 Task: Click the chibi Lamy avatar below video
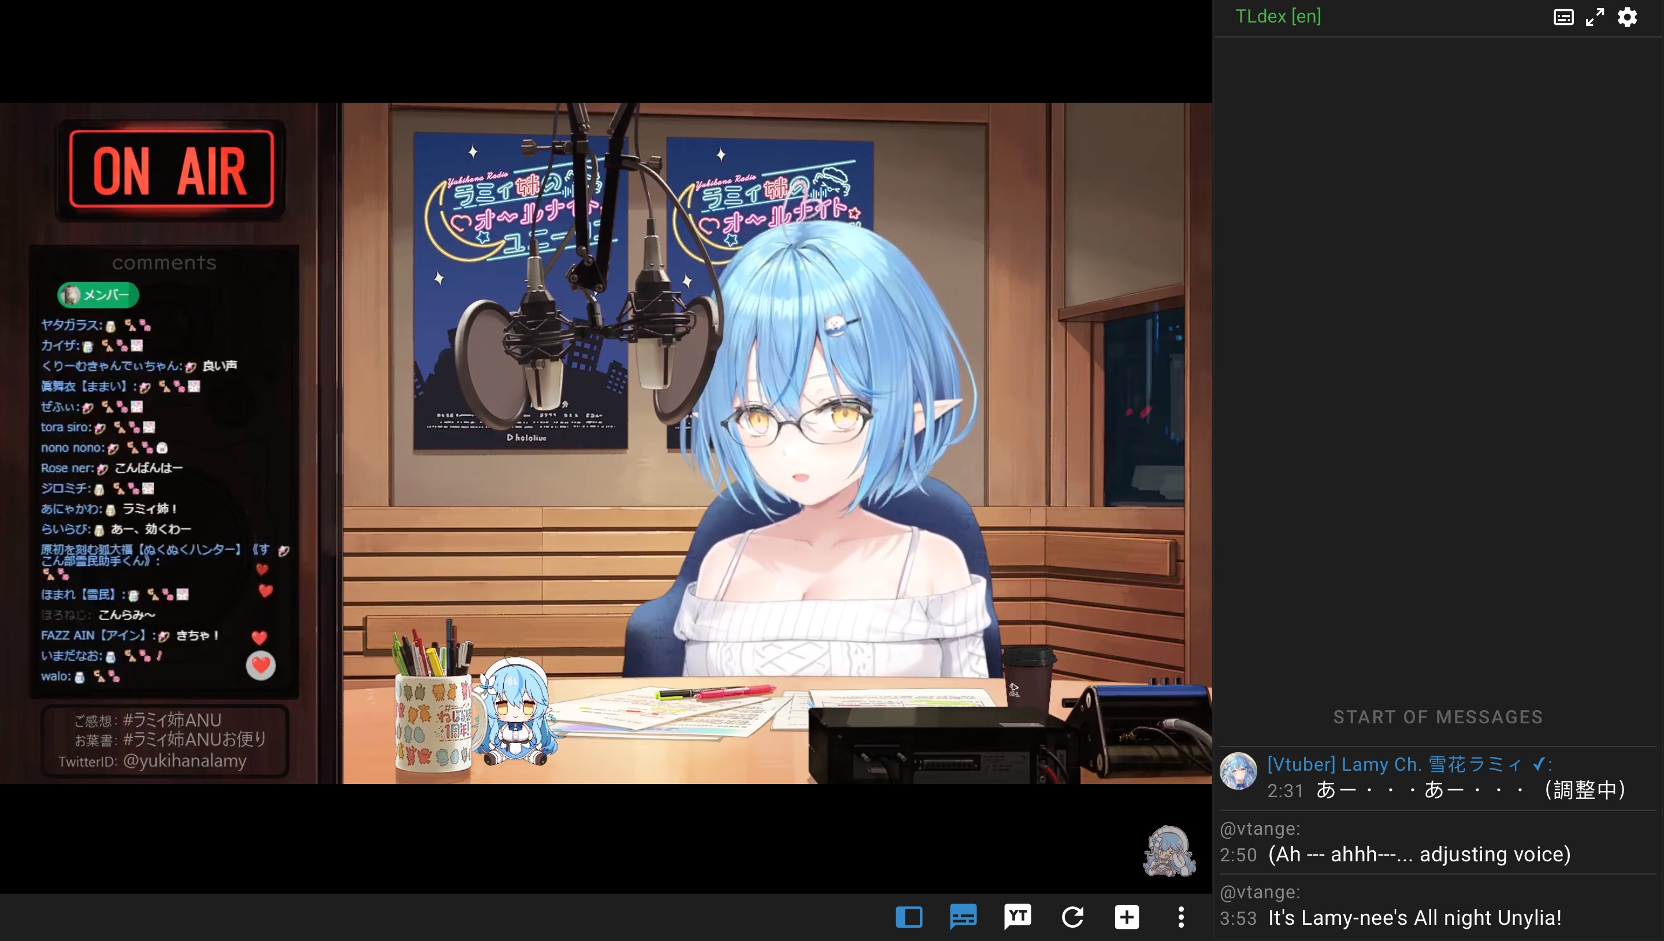point(1169,850)
